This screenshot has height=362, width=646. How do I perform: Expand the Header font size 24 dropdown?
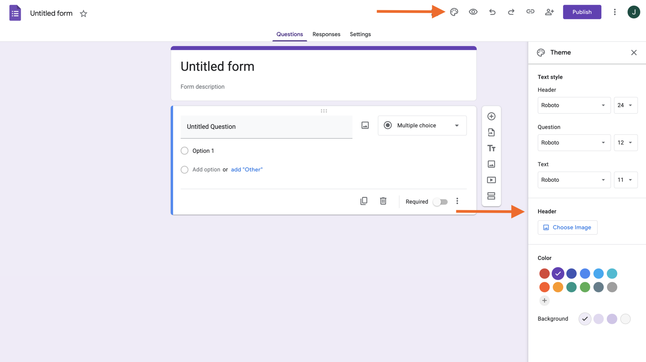pos(625,105)
